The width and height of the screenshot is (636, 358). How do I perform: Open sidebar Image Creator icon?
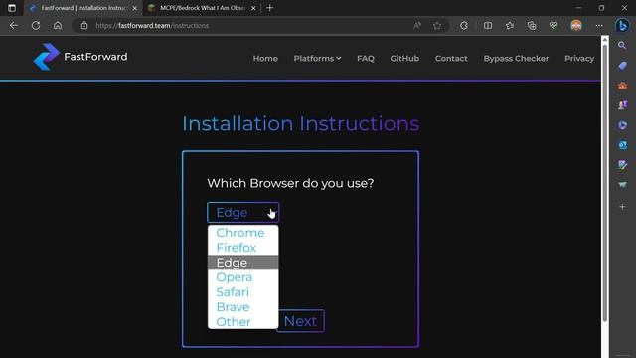[622, 164]
